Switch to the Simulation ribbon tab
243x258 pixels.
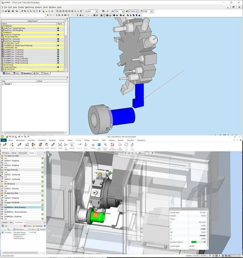[x=130, y=140]
